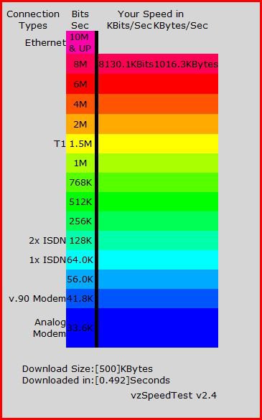The height and width of the screenshot is (420, 262).
Task: Click the yellow 1.5M speed bar
Action: point(158,143)
